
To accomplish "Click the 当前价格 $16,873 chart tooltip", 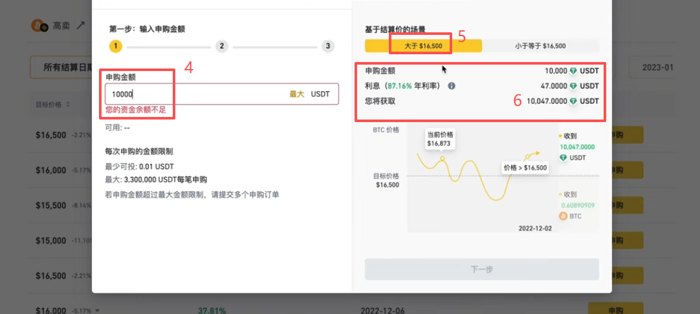I will pyautogui.click(x=439, y=139).
